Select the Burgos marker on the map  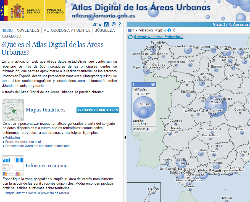(x=216, y=70)
